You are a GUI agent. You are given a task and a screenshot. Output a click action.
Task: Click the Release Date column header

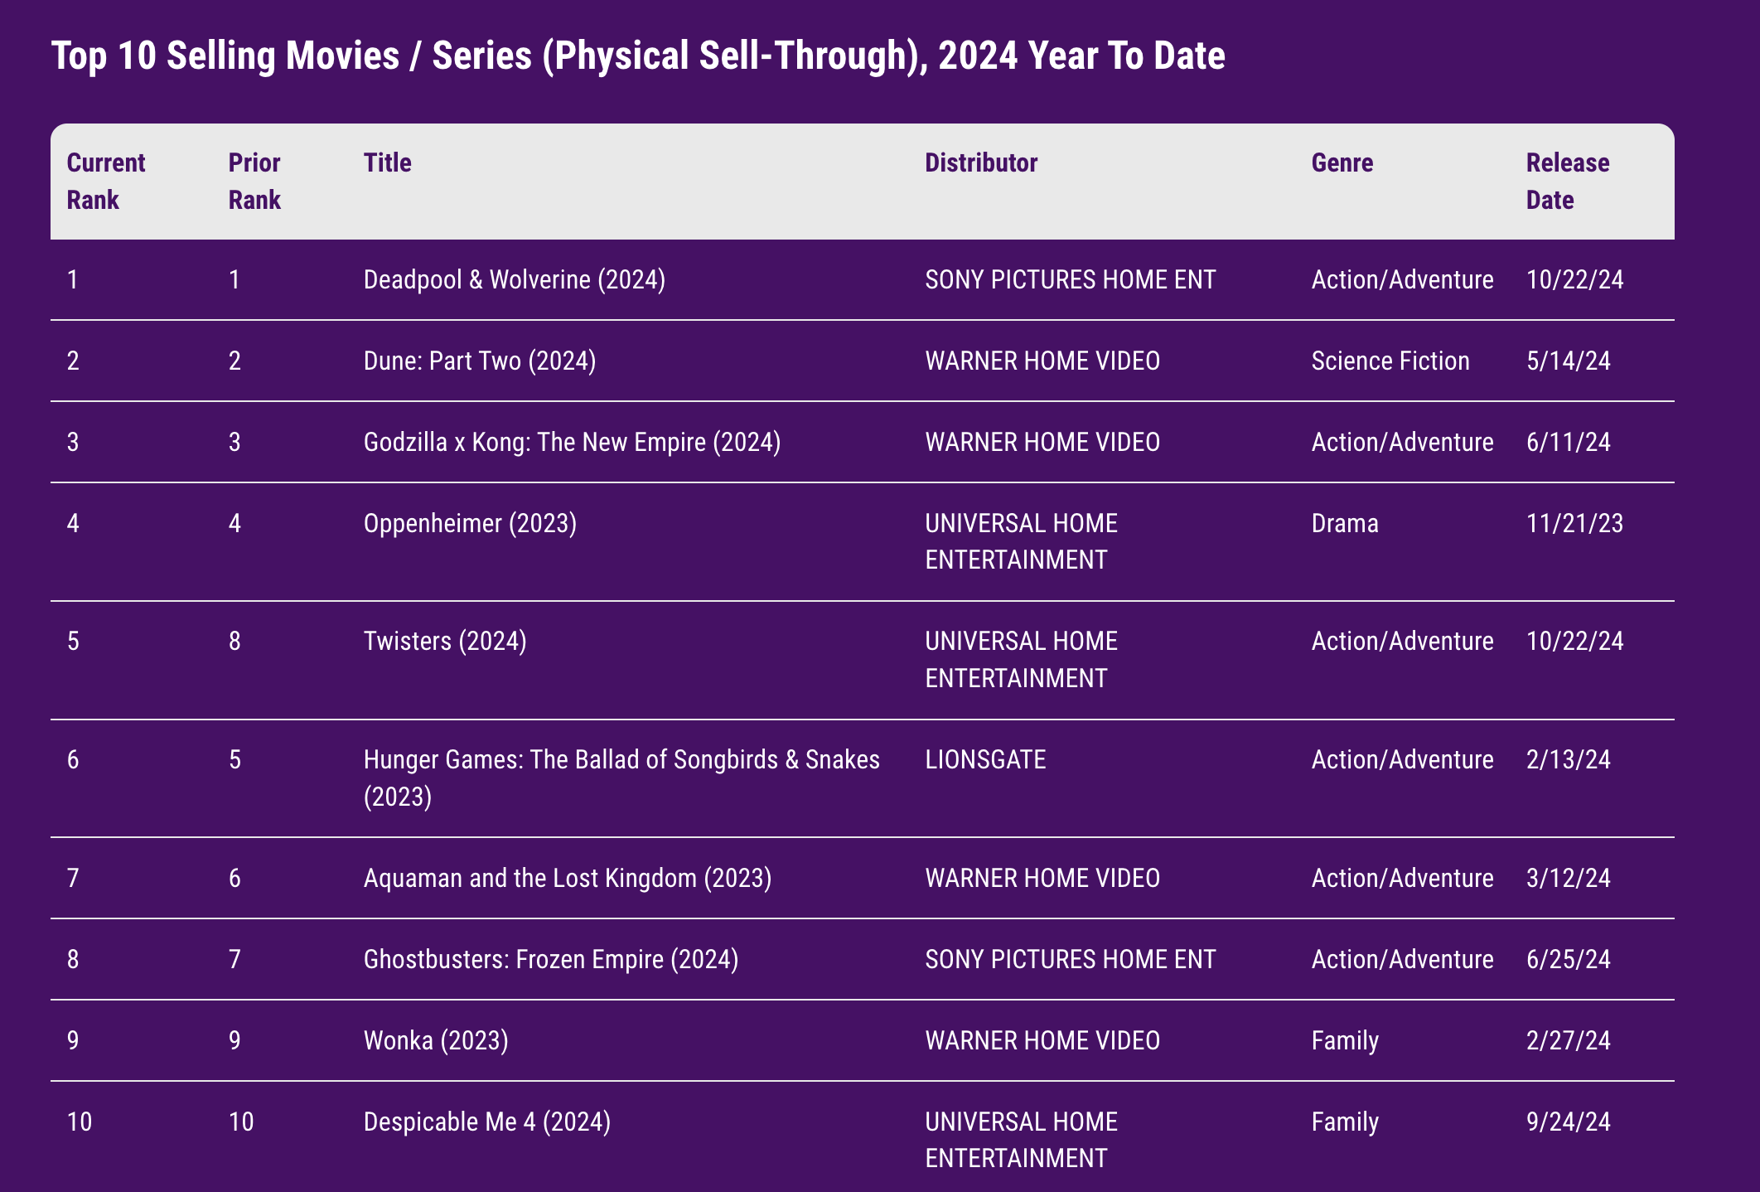[x=1568, y=181]
